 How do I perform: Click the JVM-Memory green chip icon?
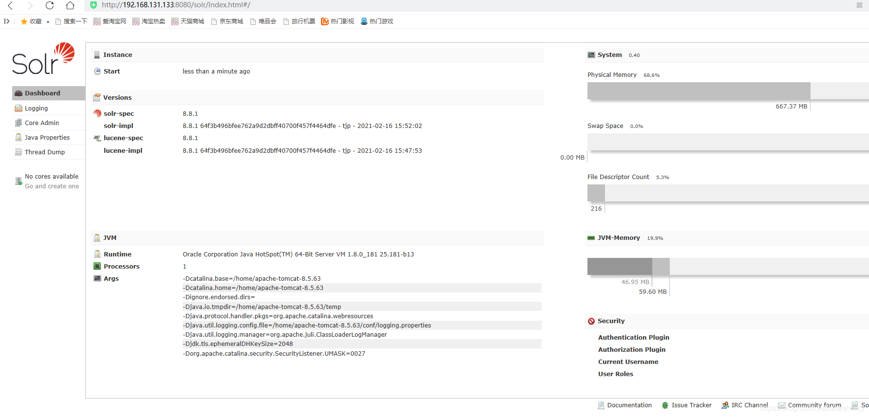[x=591, y=238]
